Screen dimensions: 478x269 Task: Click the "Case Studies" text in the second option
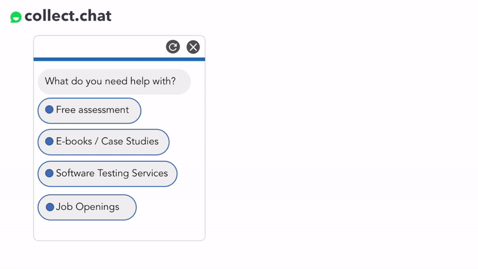pyautogui.click(x=130, y=142)
